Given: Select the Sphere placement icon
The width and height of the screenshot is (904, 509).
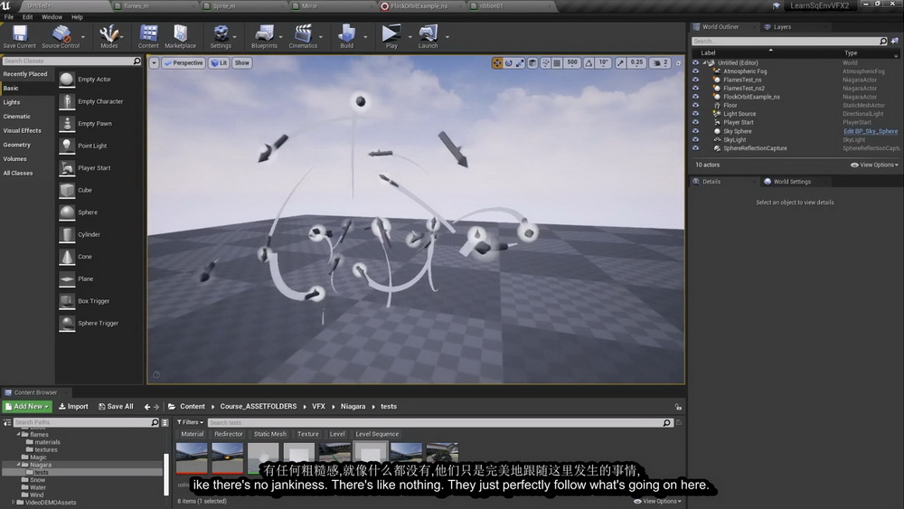Looking at the screenshot, I should (x=67, y=212).
